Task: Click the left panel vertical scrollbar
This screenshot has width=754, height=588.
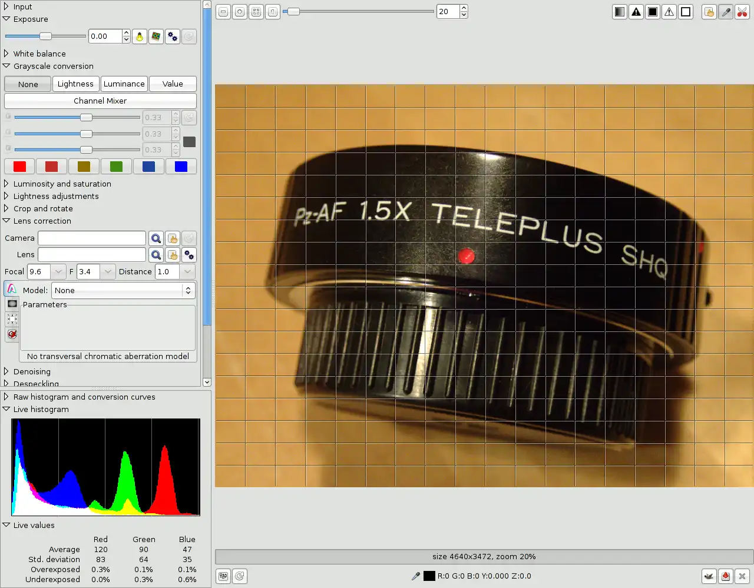Action: pyautogui.click(x=207, y=193)
